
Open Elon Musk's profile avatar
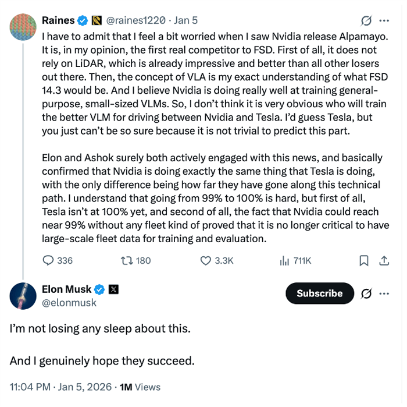pos(23,295)
